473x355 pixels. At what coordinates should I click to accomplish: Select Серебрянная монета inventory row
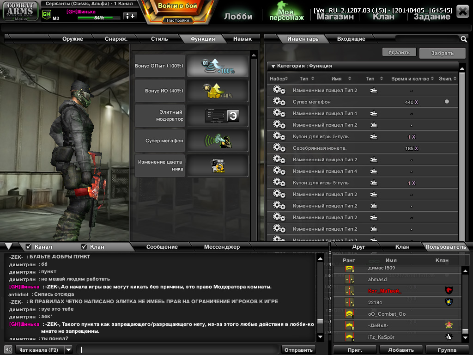[362, 148]
